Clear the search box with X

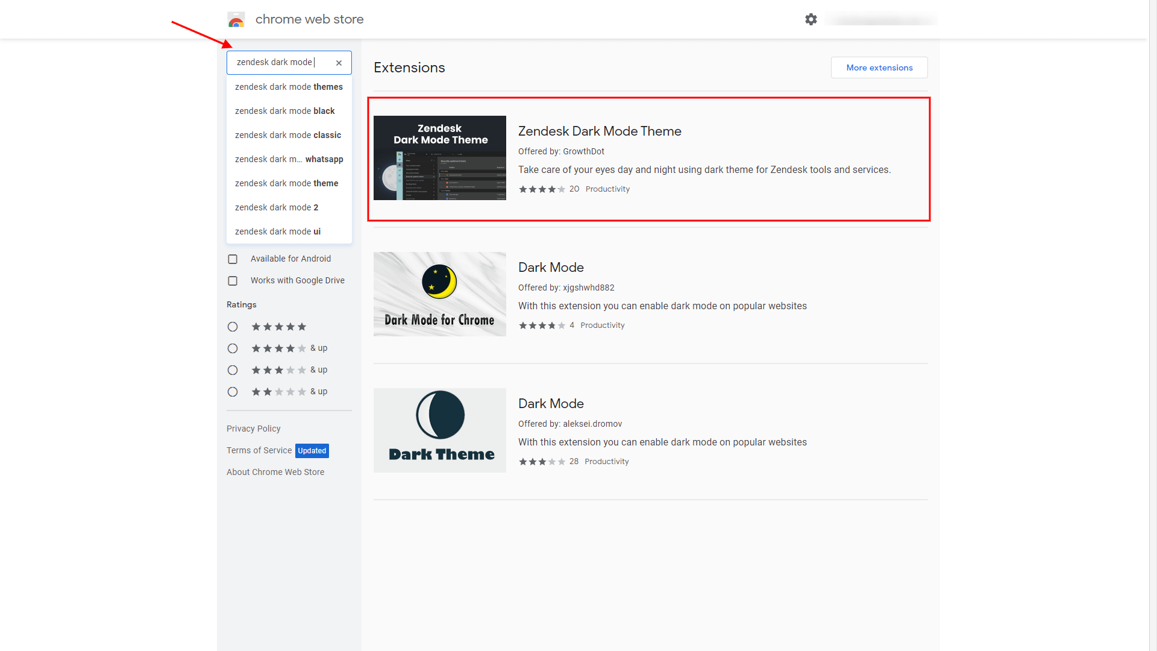click(339, 63)
